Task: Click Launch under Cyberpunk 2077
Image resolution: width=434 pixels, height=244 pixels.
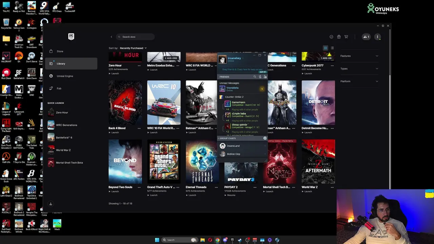Action: pyautogui.click(x=307, y=74)
